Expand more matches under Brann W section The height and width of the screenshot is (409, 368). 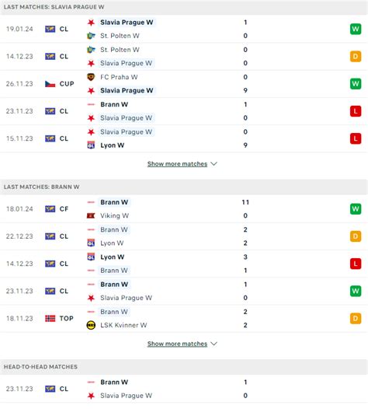[177, 344]
